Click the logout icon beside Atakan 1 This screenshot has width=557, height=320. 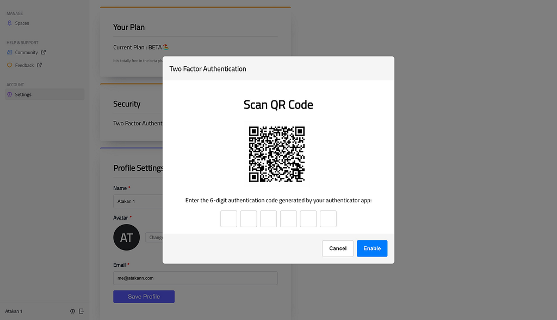pos(82,311)
